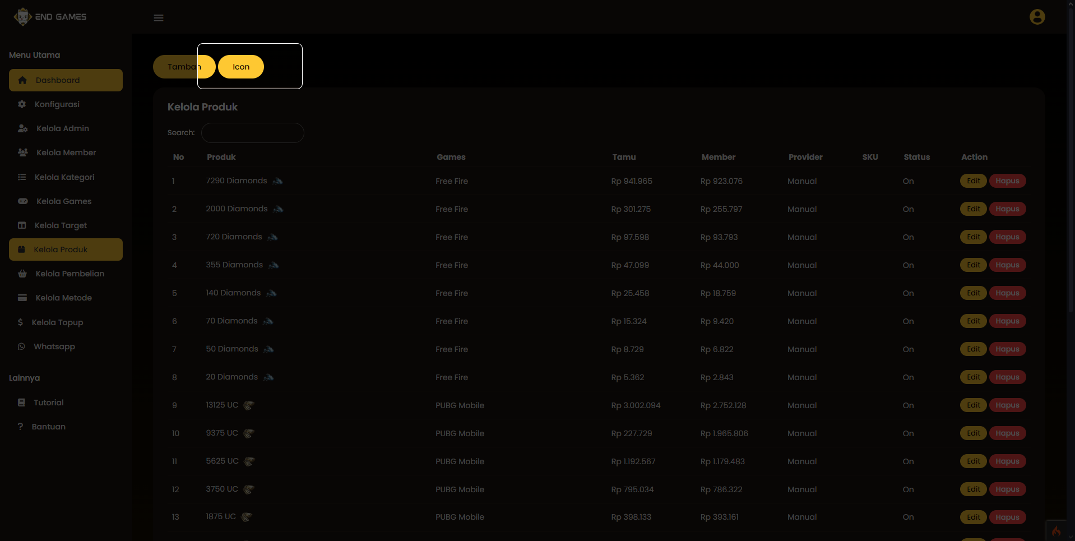The image size is (1075, 541).
Task: Hapus the 2000 Diamonds product
Action: (1007, 209)
